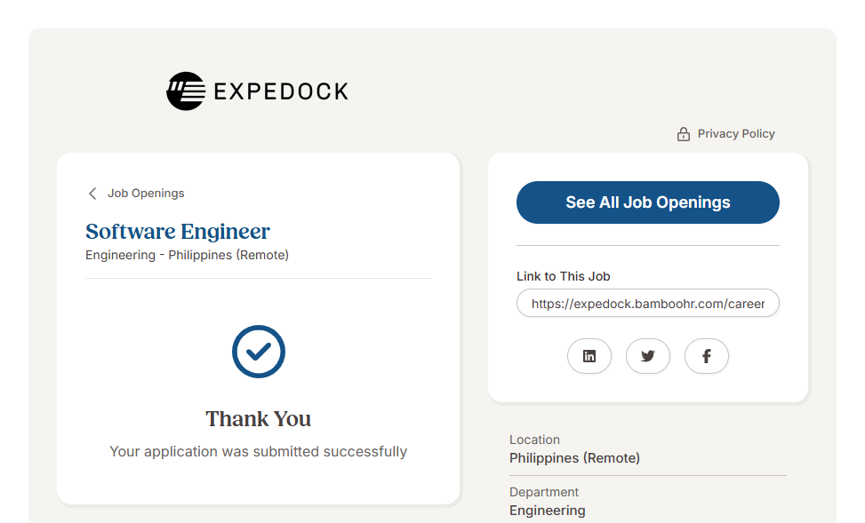The width and height of the screenshot is (865, 523).
Task: Open the Privacy Policy link
Action: [735, 134]
